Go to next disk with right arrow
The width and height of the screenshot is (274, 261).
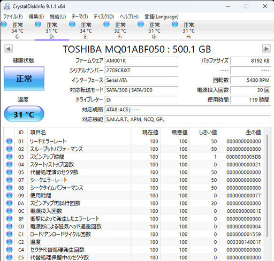click(x=267, y=49)
